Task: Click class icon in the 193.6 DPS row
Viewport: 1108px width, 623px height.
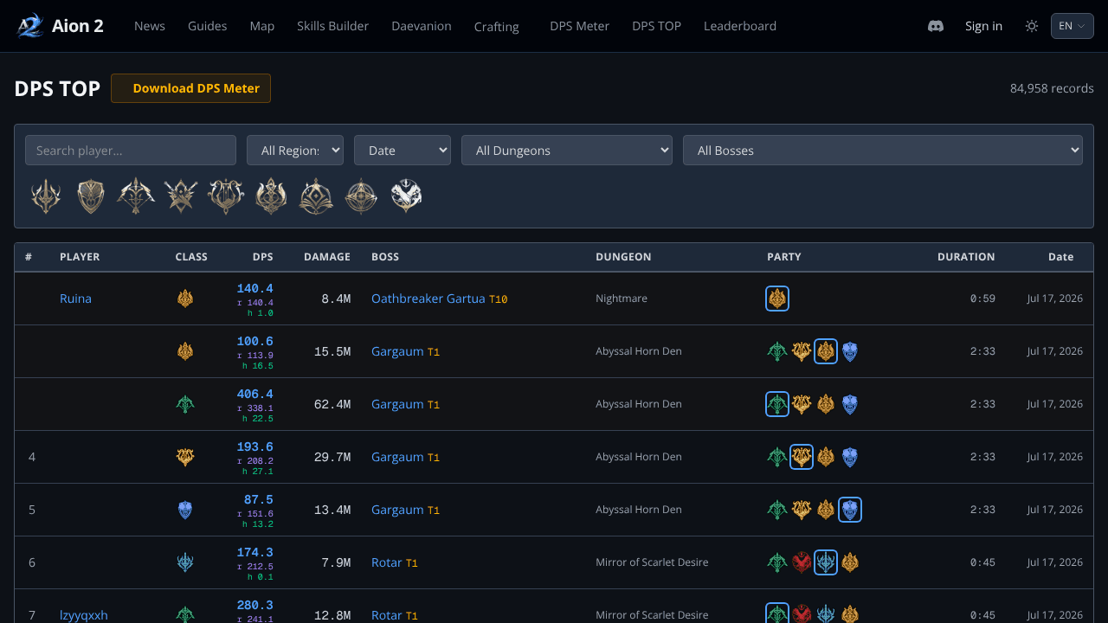Action: tap(184, 457)
